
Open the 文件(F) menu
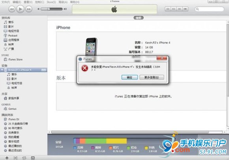[6, 2]
